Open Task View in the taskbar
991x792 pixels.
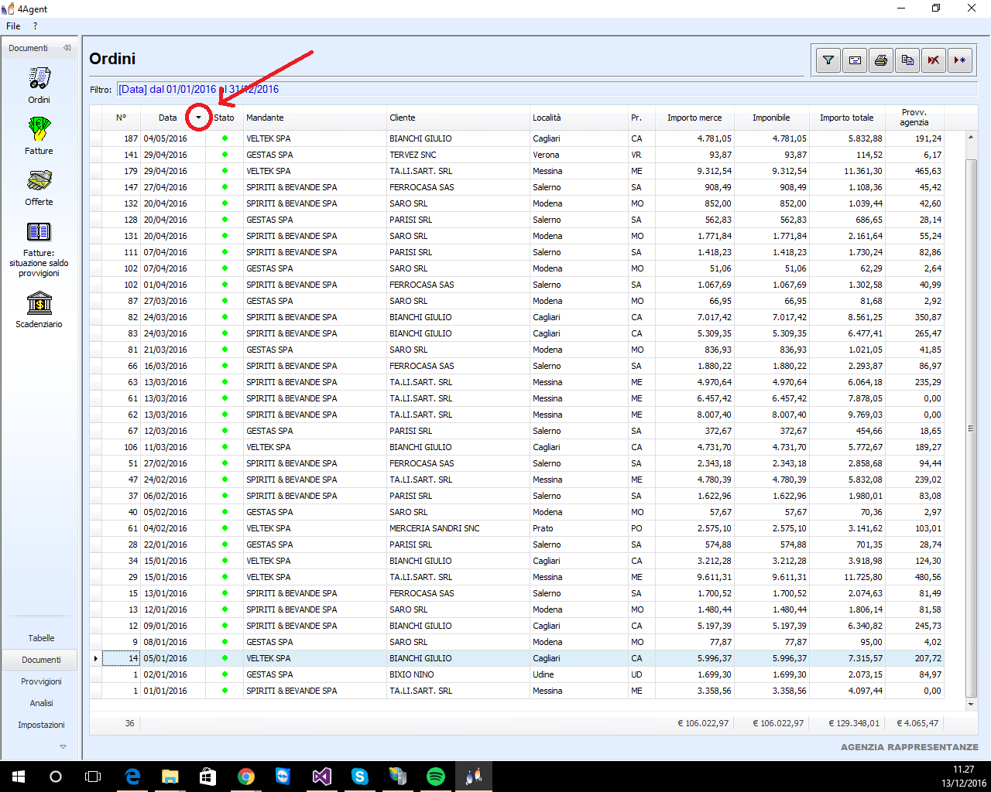tap(93, 777)
